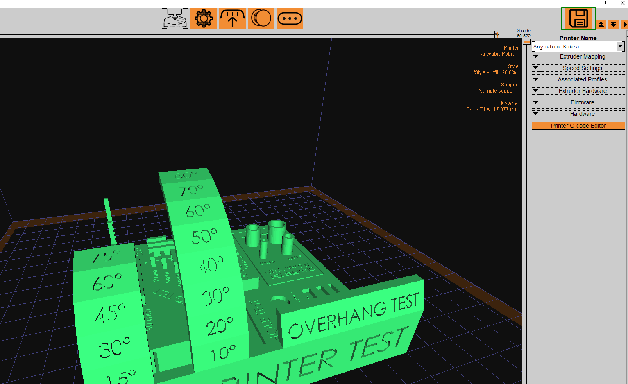Expand the Extruder Mapping section arrow

click(536, 56)
